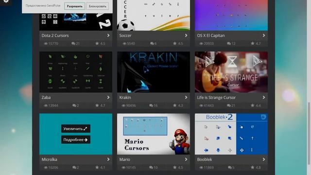Click the Microlka title link

tap(50, 159)
